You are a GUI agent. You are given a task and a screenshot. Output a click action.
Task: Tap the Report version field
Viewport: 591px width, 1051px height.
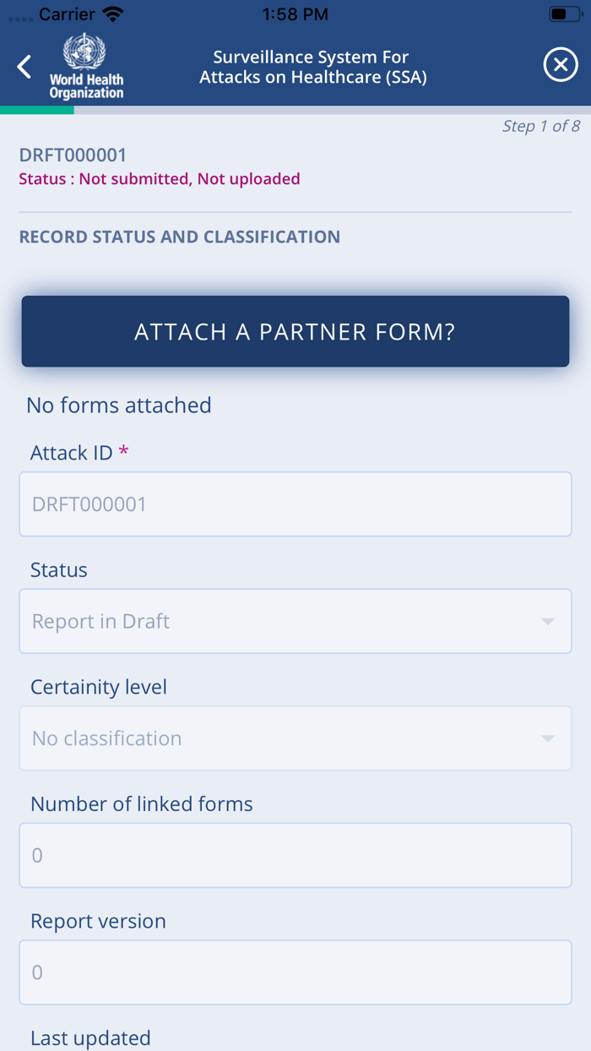click(x=295, y=972)
